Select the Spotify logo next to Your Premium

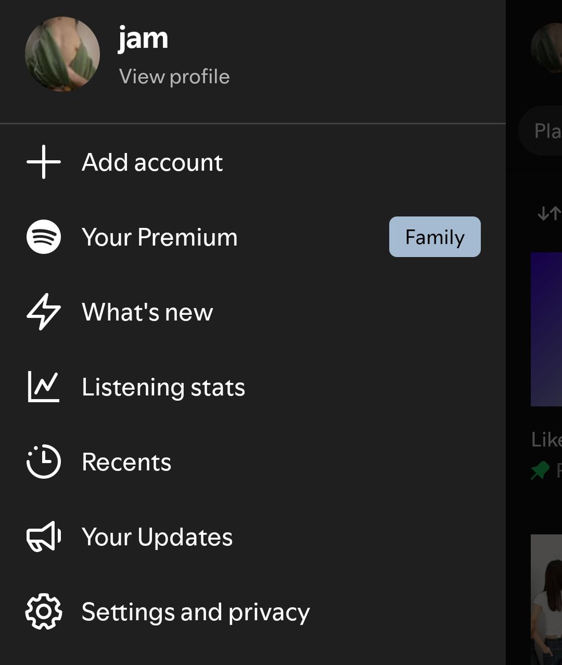point(43,237)
